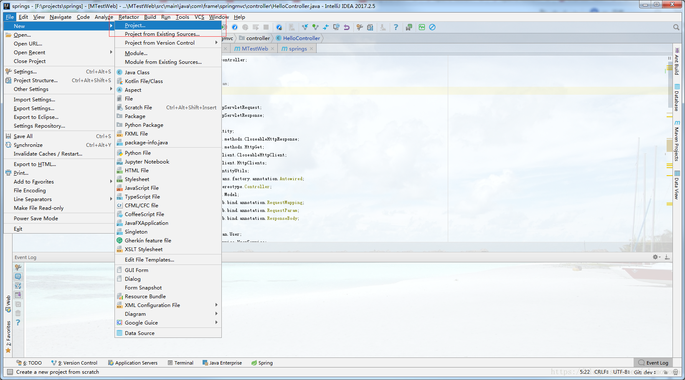The image size is (685, 380).
Task: Open Settings via the toolbar wrench icon
Action: [x=360, y=27]
